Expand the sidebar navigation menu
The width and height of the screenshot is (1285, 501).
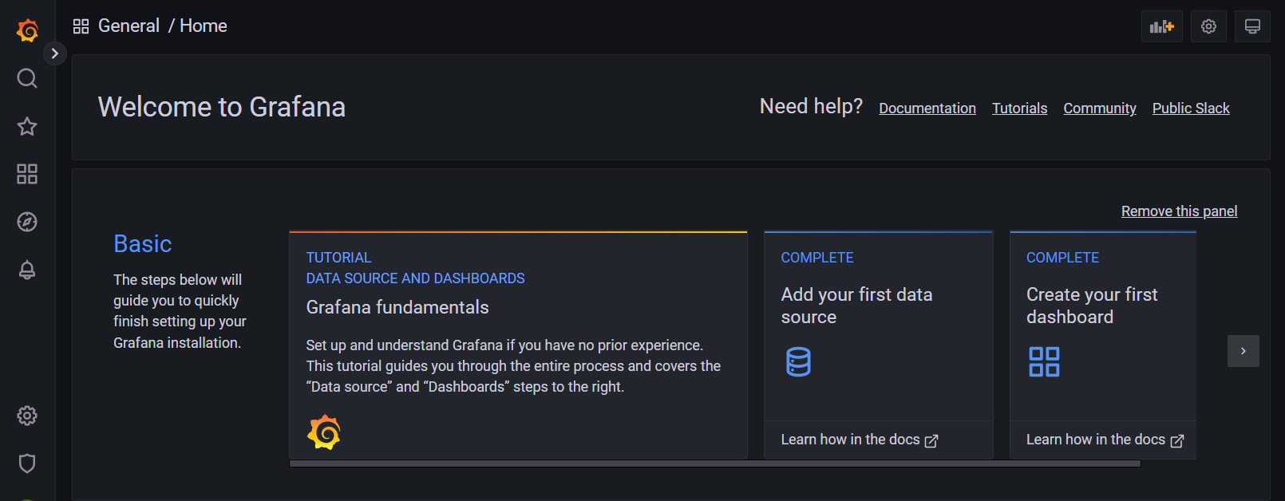click(54, 53)
